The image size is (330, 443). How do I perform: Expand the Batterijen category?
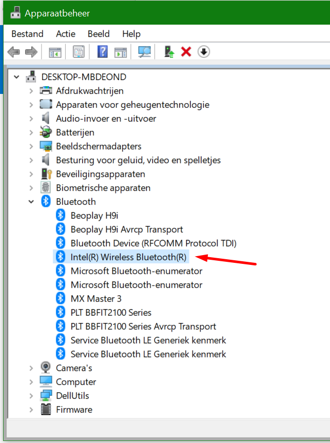click(31, 132)
